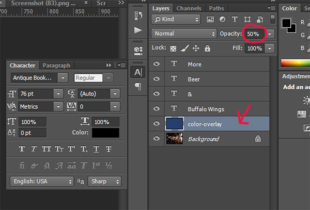The image size is (310, 210).
Task: Toggle discretionary ligatures st icon
Action: pyautogui.click(x=47, y=165)
